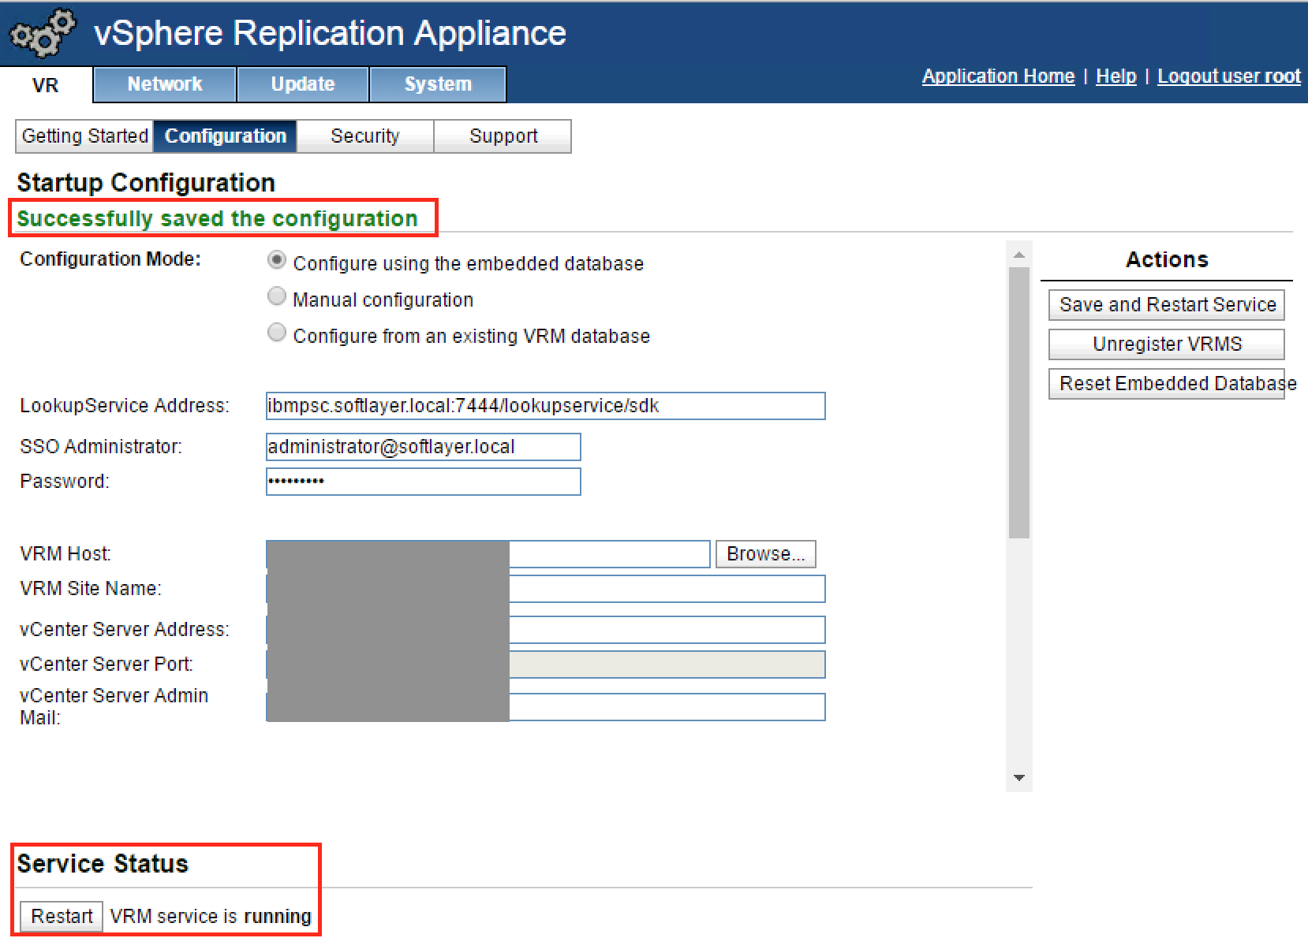Open the Update tab

(x=302, y=84)
